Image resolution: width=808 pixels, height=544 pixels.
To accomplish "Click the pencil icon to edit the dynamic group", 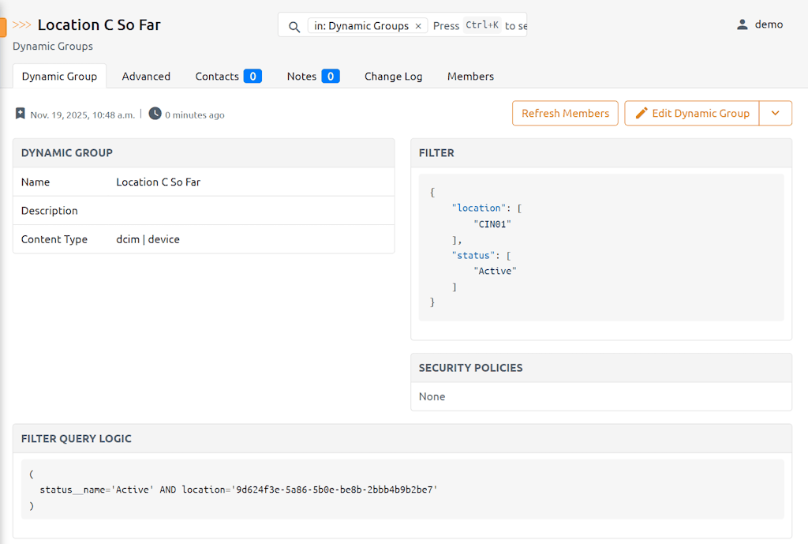I will click(x=642, y=113).
